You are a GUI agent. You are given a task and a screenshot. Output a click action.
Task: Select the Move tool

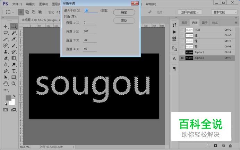[6, 26]
